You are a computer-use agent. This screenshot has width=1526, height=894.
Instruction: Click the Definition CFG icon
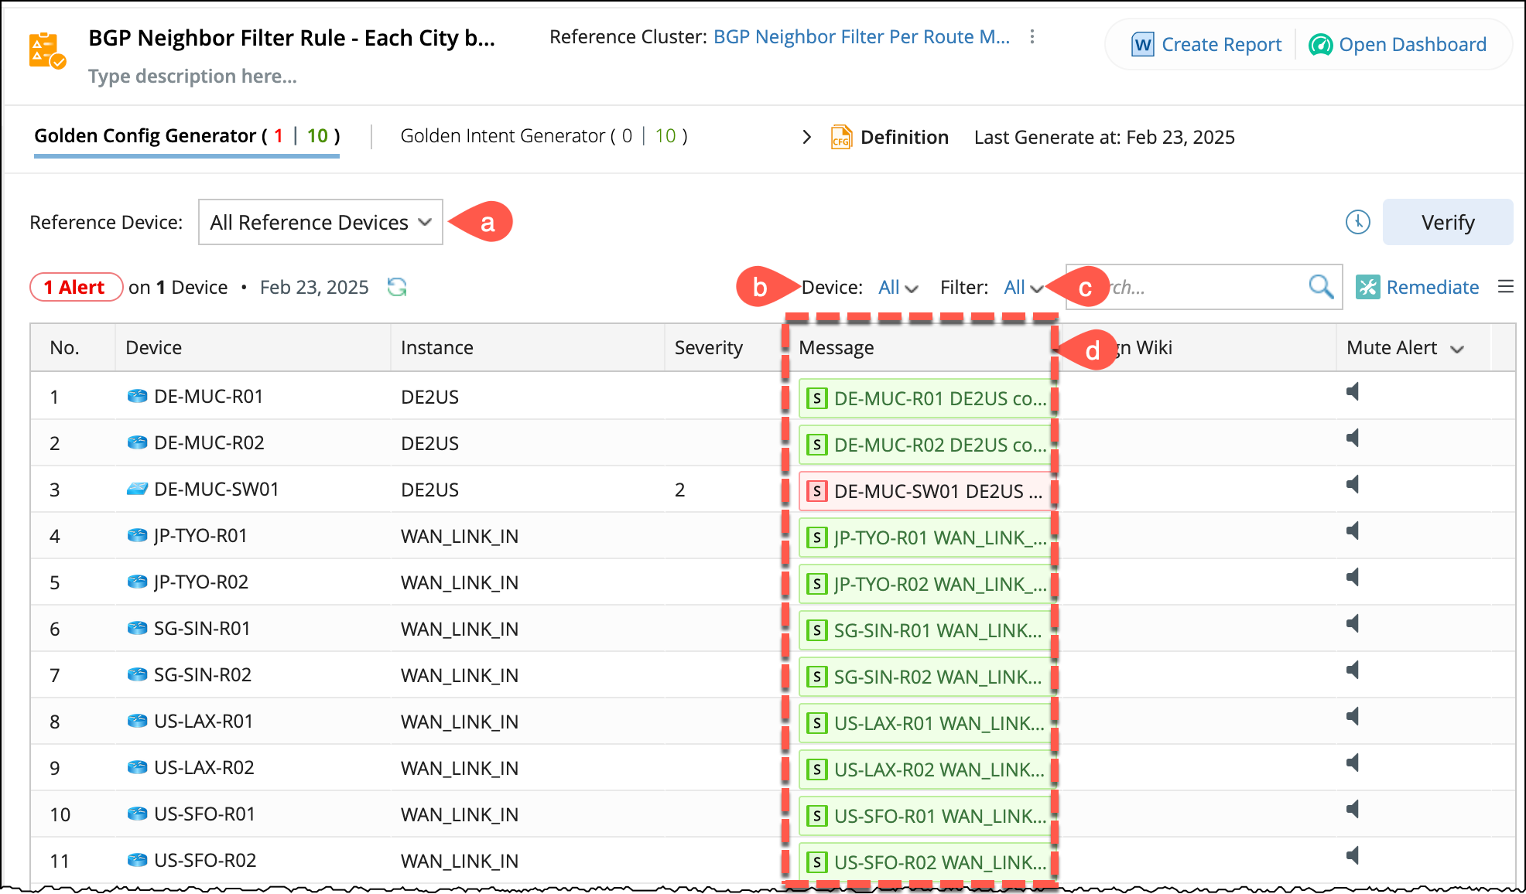(x=841, y=137)
